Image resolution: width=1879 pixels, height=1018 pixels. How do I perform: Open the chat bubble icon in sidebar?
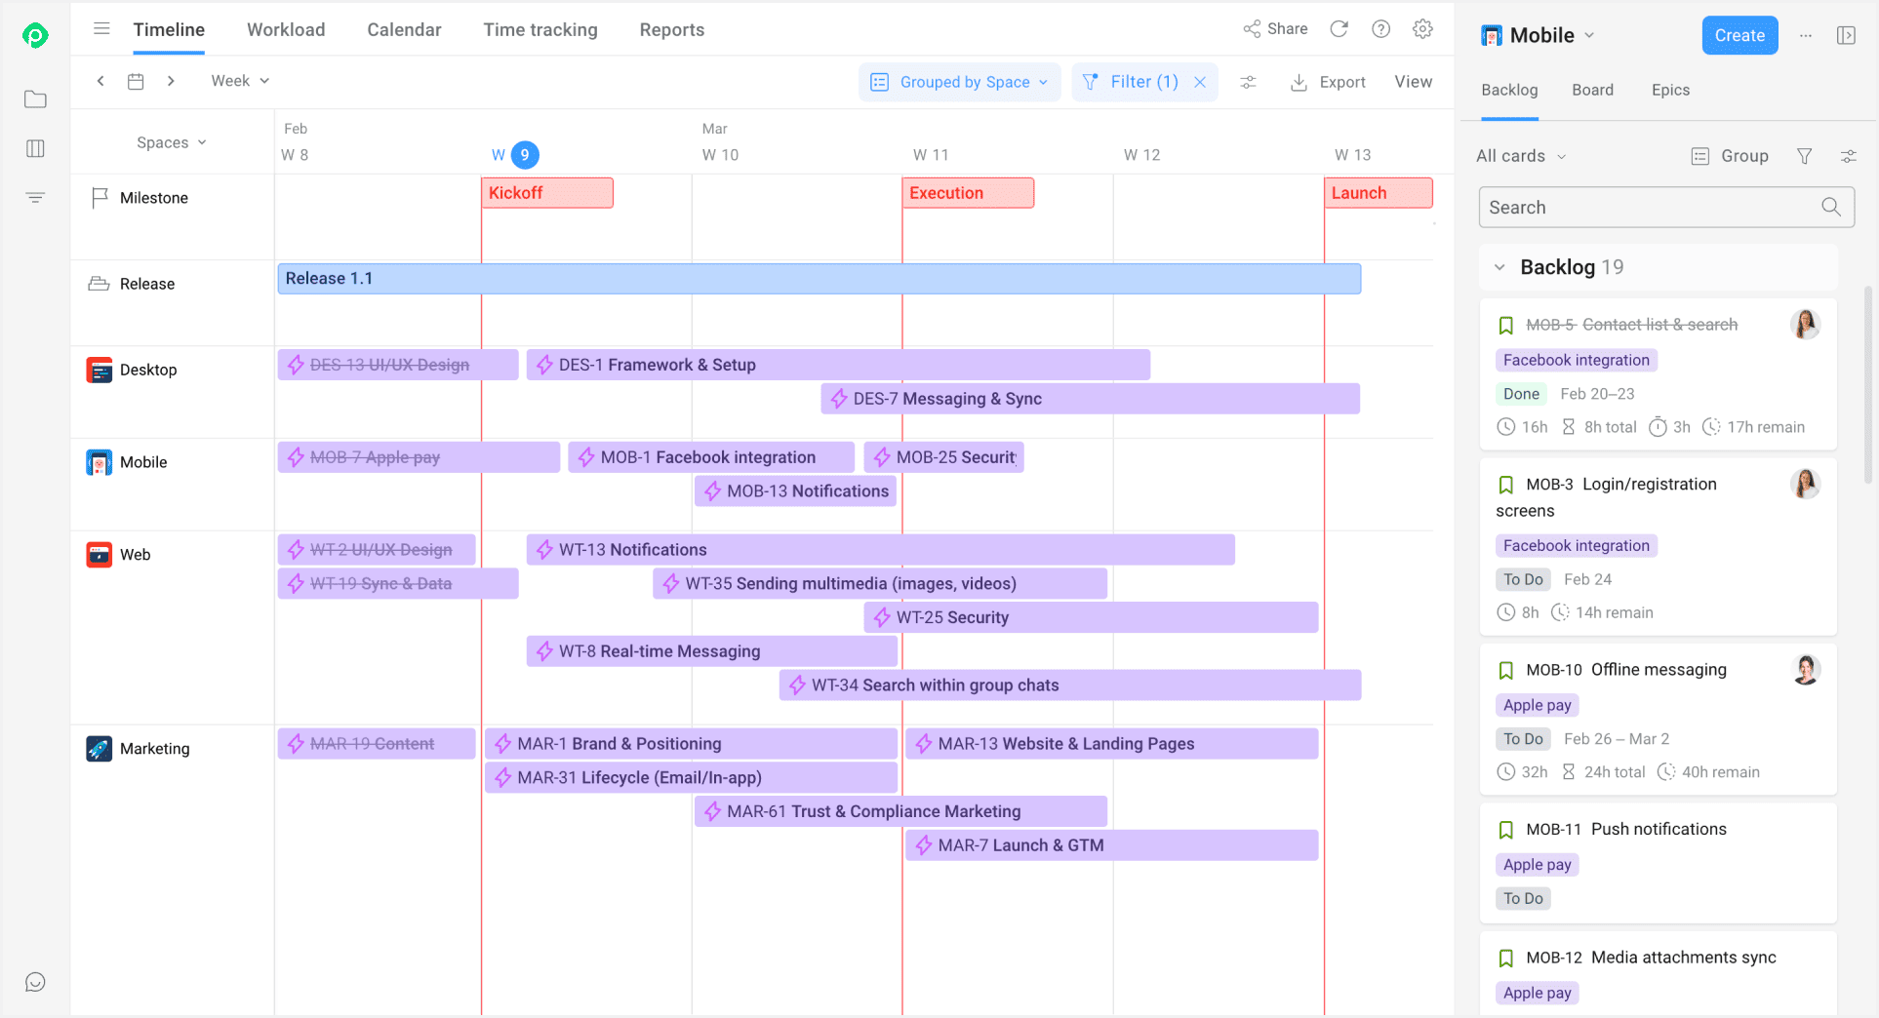[35, 982]
